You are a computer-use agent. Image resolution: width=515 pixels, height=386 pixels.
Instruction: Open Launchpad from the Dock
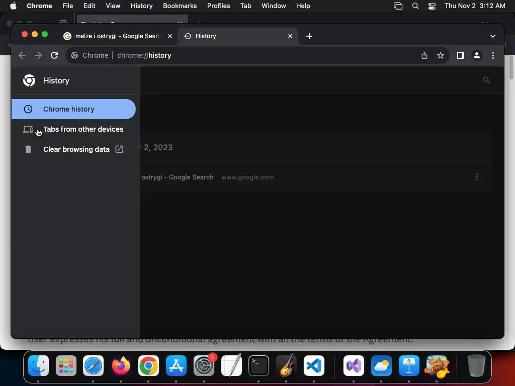66,366
